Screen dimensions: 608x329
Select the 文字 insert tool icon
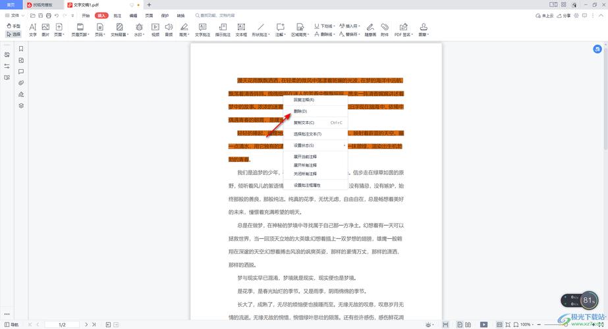click(x=33, y=30)
